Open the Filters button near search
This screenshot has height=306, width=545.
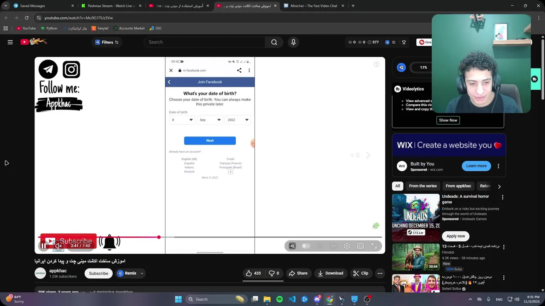(x=107, y=42)
